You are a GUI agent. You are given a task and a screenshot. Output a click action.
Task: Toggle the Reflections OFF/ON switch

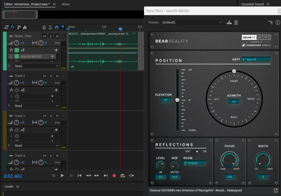point(196,151)
